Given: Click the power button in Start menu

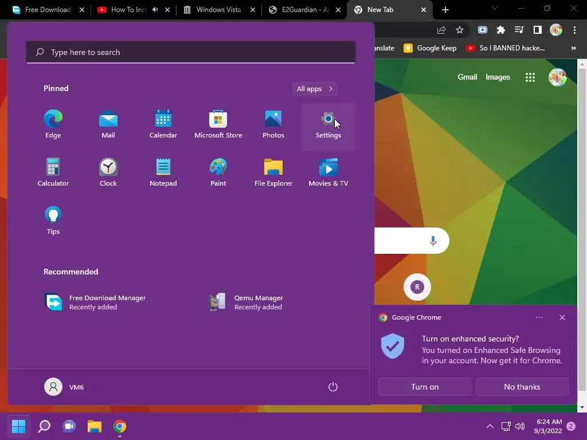Looking at the screenshot, I should pos(333,387).
